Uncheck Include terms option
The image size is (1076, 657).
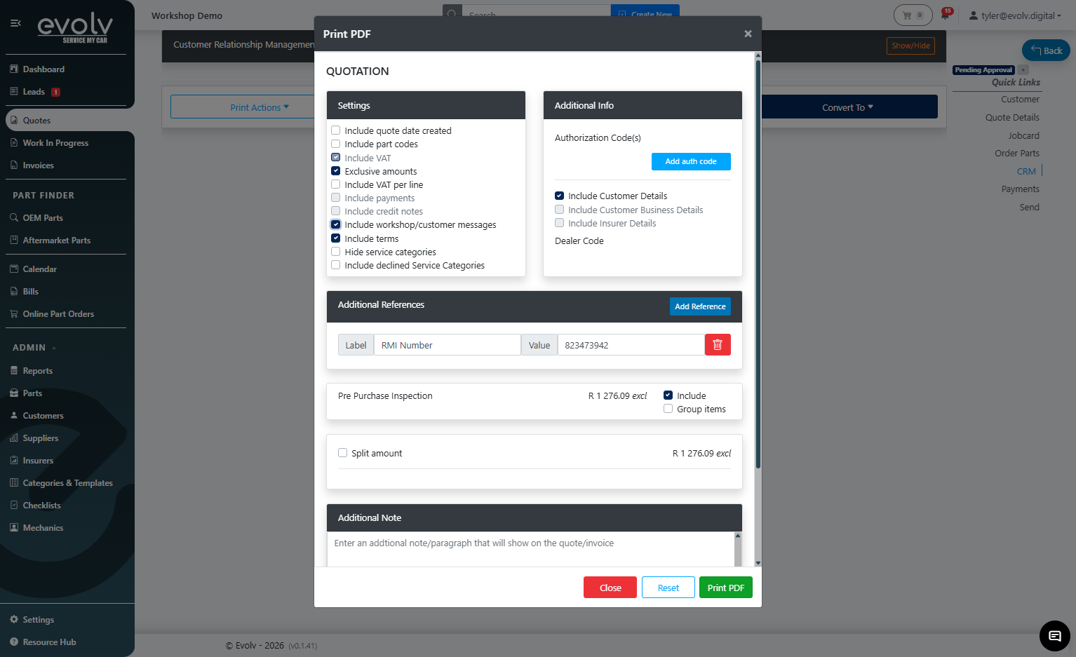click(x=336, y=238)
